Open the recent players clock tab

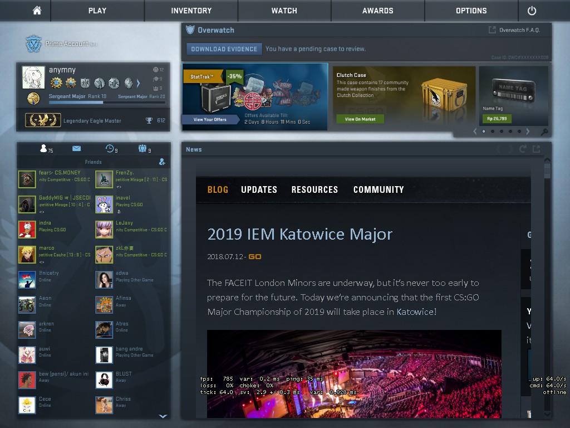click(x=110, y=148)
